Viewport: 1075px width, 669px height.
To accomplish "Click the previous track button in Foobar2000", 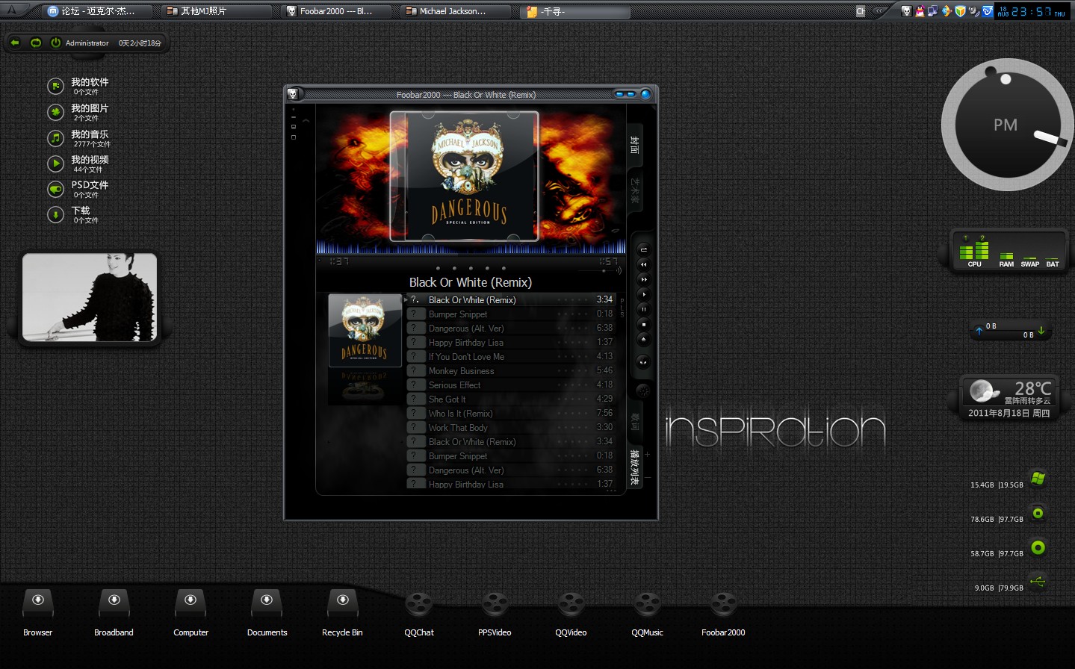I will tap(643, 264).
